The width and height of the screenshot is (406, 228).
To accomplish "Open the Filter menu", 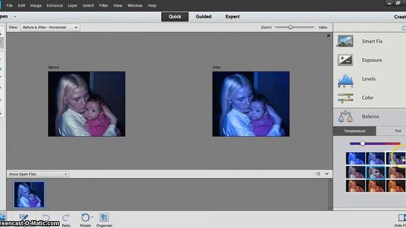I will (x=103, y=6).
